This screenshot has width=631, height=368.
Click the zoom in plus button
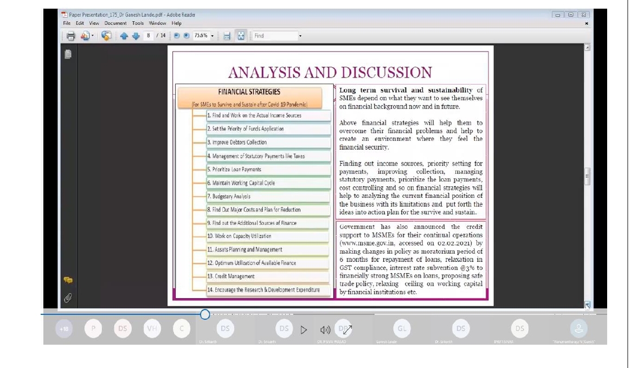tap(186, 36)
